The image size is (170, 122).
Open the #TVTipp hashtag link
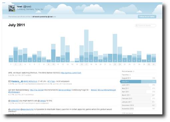51,81
